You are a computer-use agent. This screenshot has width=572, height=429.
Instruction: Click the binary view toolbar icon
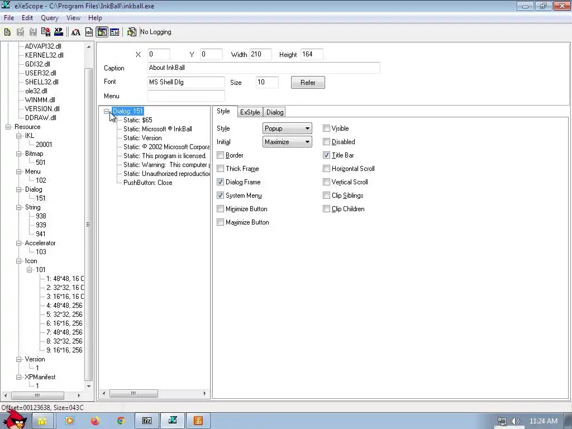tap(89, 32)
